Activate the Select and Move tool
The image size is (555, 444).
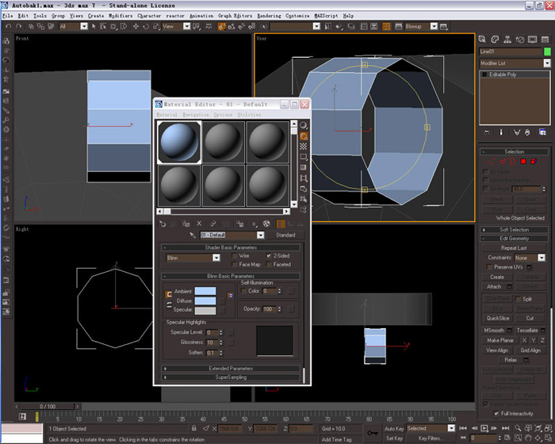136,26
